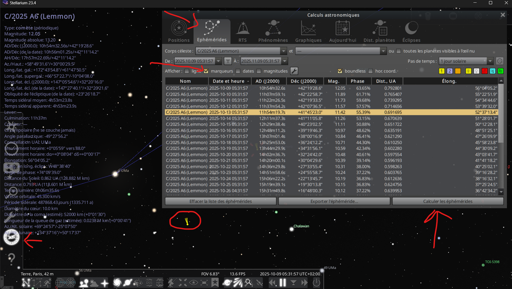Close the Calculs astronomiques dialog
The image size is (512, 289).
pos(502,15)
